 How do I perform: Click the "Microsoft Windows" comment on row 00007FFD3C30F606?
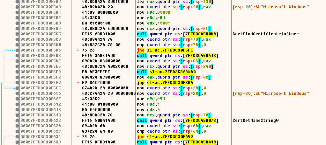point(271,93)
